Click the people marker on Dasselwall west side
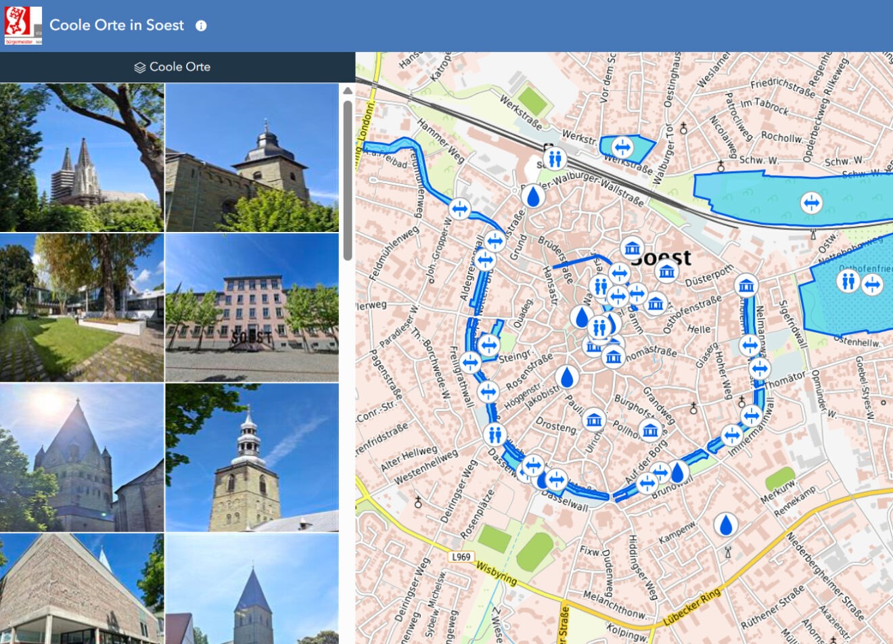 pos(495,434)
